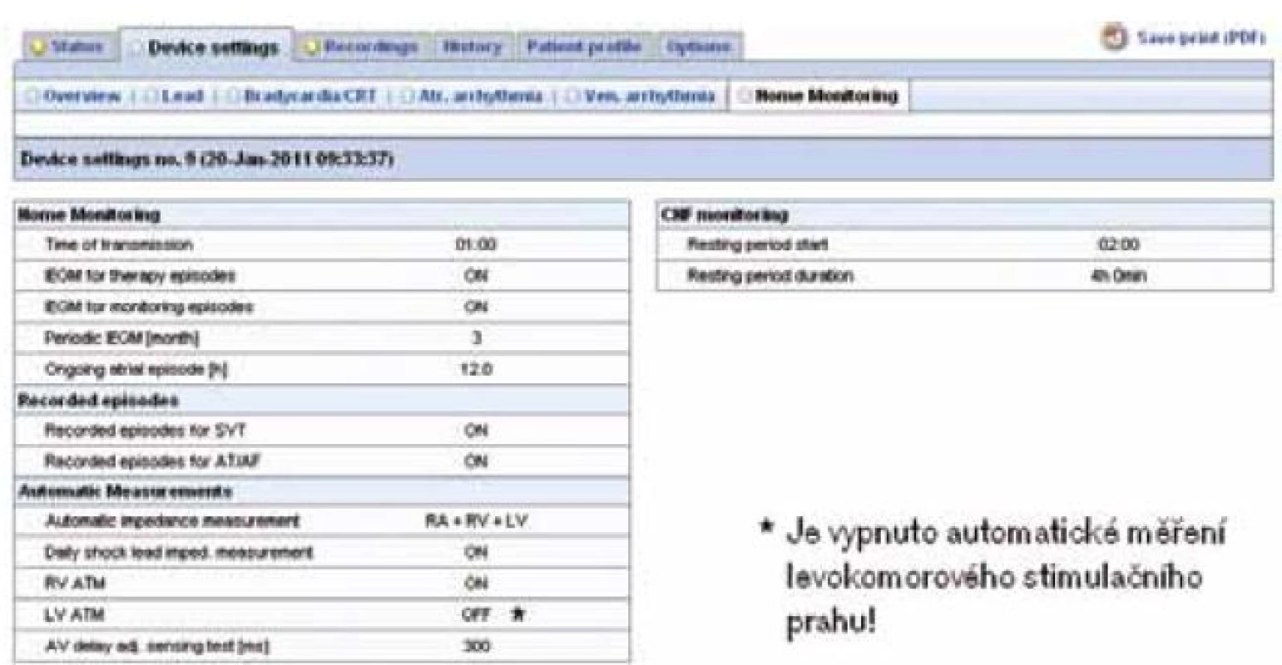1282x665 pixels.
Task: Open the Lead sub-tab
Action: (182, 96)
